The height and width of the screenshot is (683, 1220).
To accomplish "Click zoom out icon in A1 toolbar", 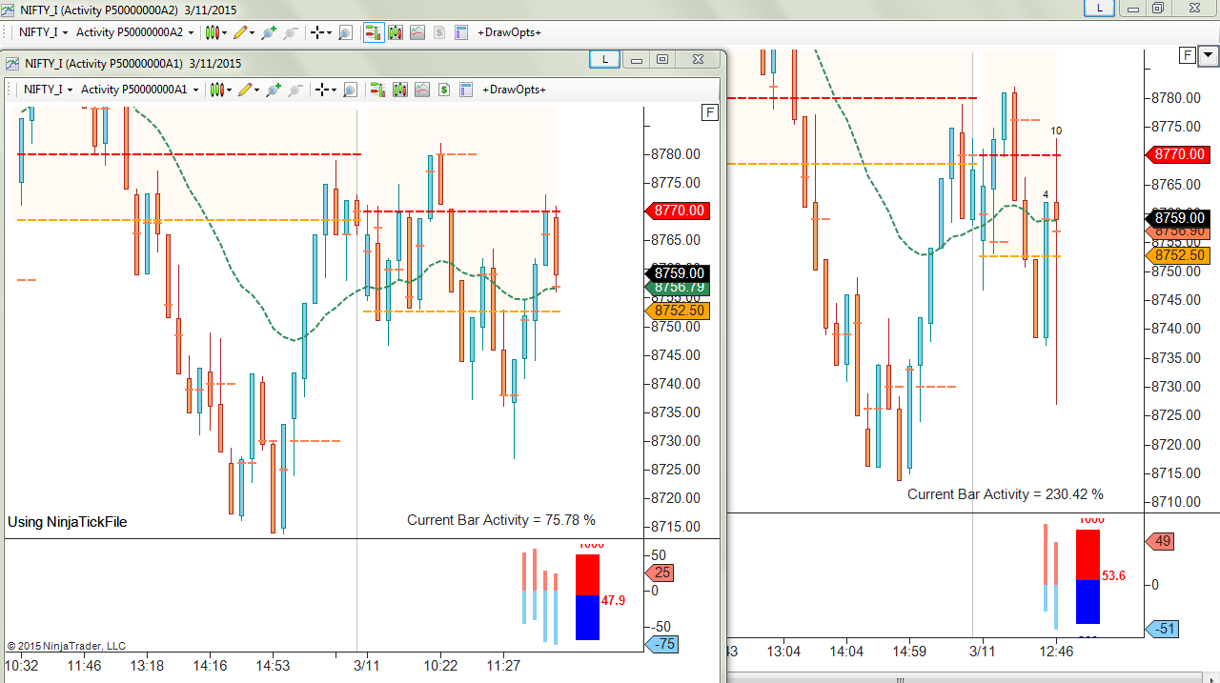I will [x=295, y=90].
